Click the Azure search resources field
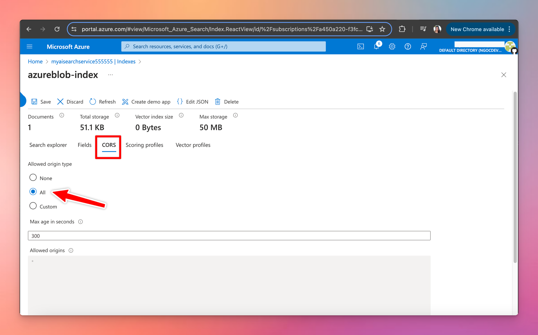This screenshot has height=335, width=538. point(223,47)
